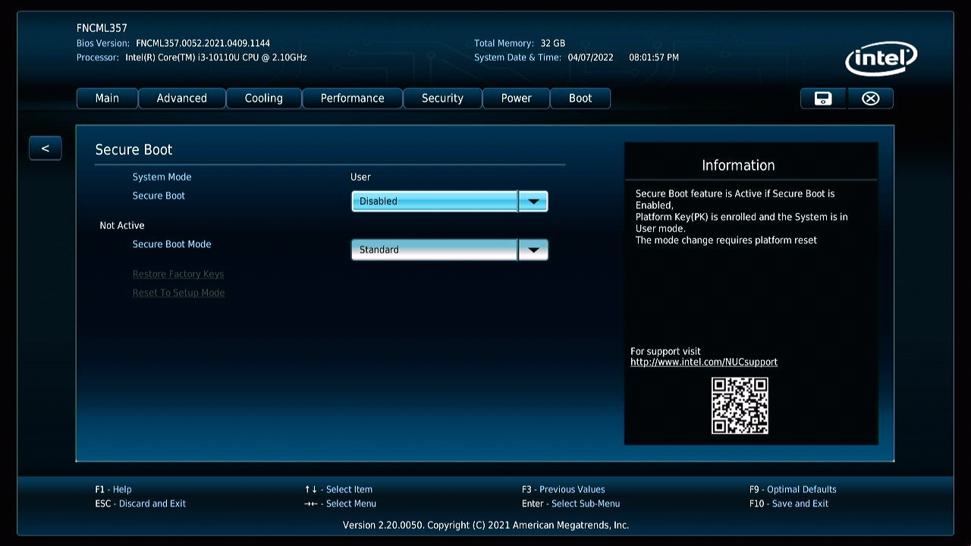
Task: Expand the Secure Boot Mode dropdown arrow
Action: coord(533,249)
